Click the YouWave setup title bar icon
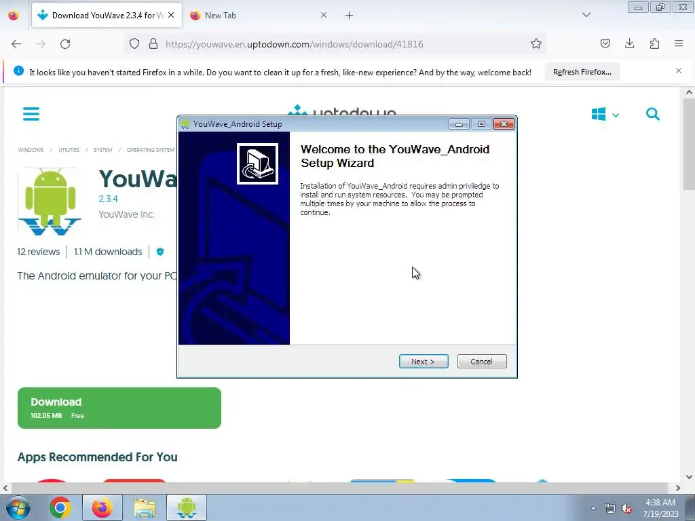 coord(185,124)
